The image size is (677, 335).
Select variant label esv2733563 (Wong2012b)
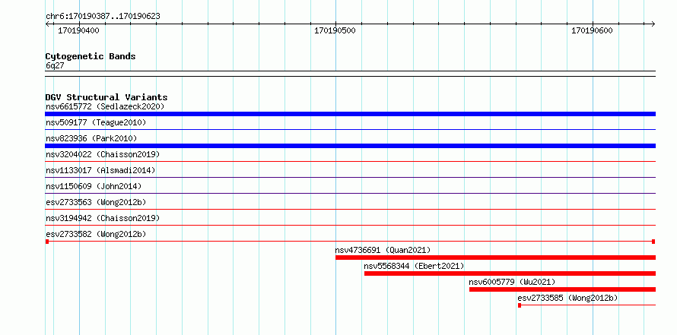tap(96, 202)
